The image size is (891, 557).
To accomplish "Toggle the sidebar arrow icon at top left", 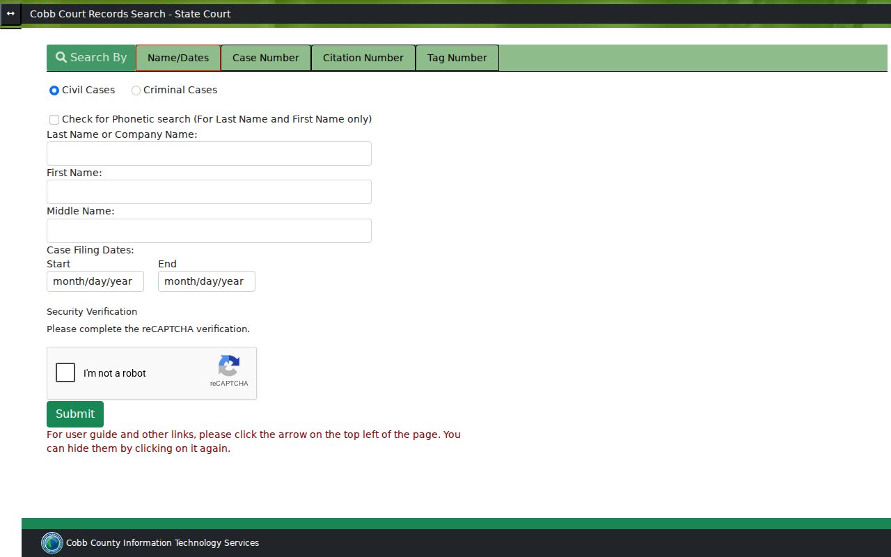I will [10, 14].
